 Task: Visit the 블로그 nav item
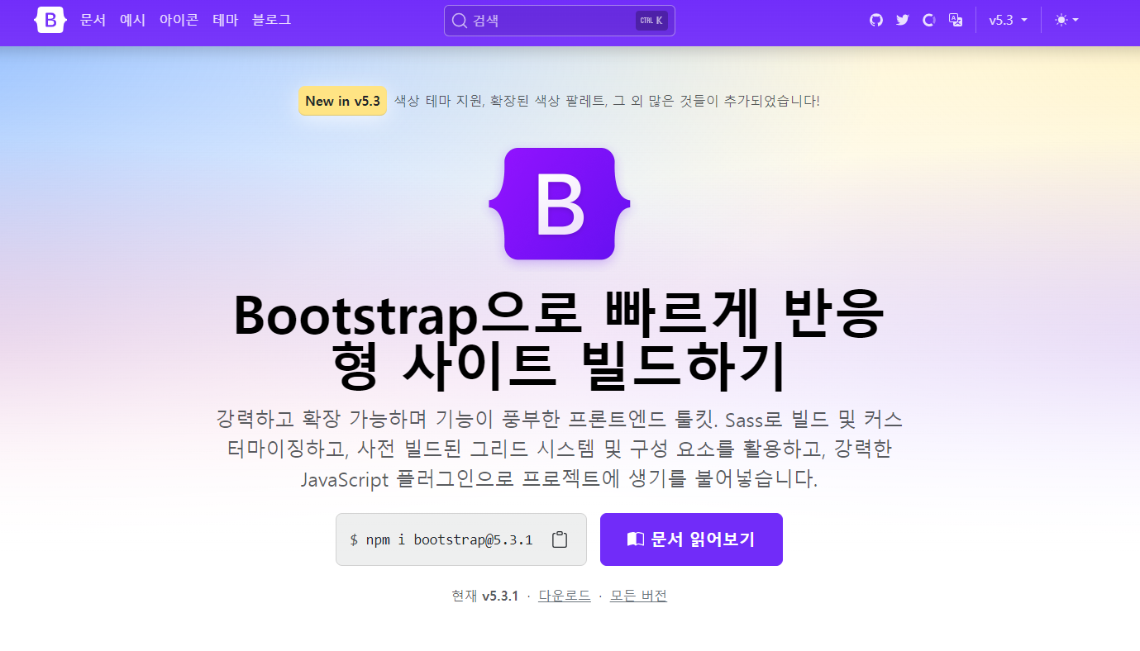tap(271, 20)
